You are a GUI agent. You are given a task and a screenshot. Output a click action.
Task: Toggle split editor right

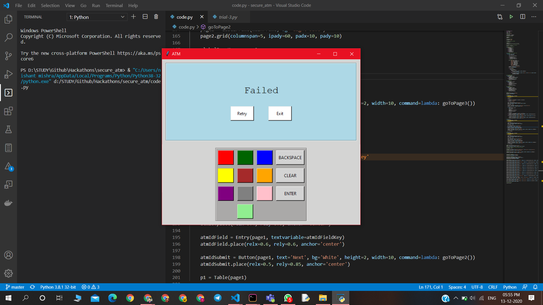point(523,17)
